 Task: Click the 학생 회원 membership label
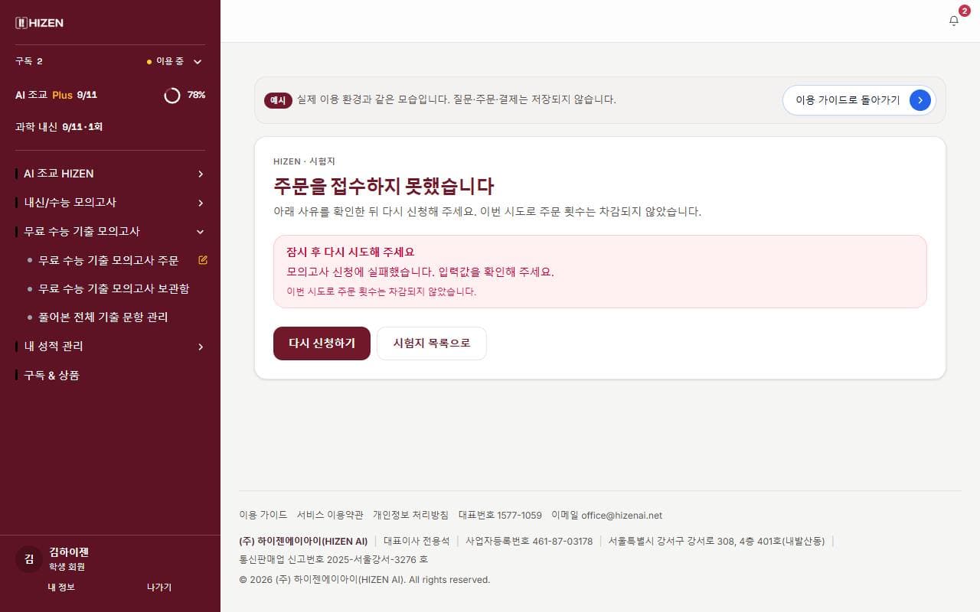(x=67, y=567)
